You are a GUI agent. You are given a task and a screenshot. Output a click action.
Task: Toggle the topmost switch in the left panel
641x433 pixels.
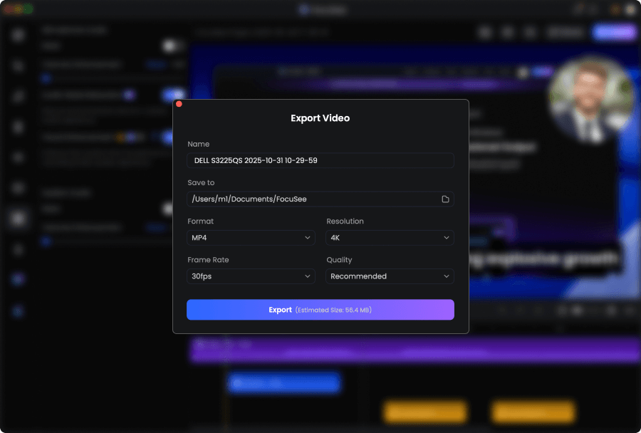coord(171,46)
